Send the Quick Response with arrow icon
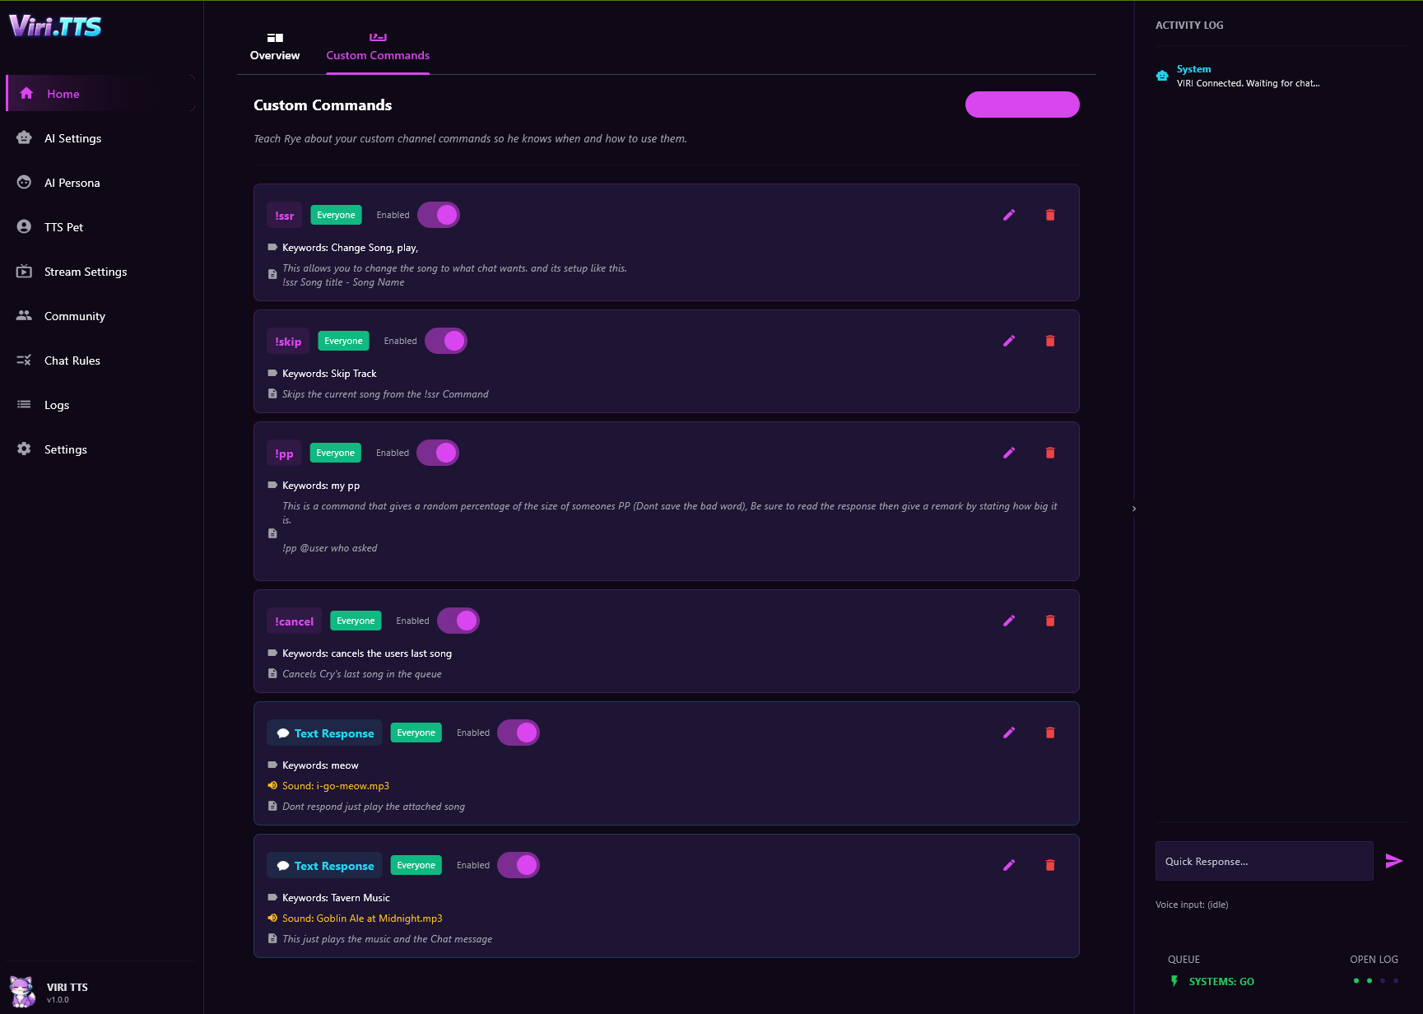Image resolution: width=1423 pixels, height=1014 pixels. pos(1394,860)
